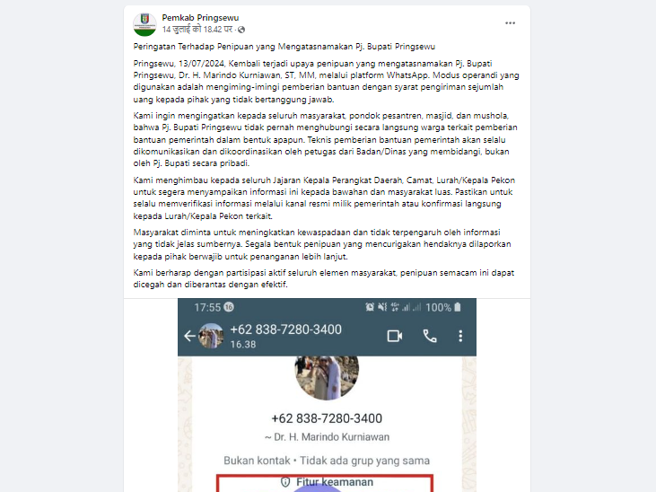Open the Pemkab Pringsewu page name link
This screenshot has width=656, height=492.
click(200, 18)
